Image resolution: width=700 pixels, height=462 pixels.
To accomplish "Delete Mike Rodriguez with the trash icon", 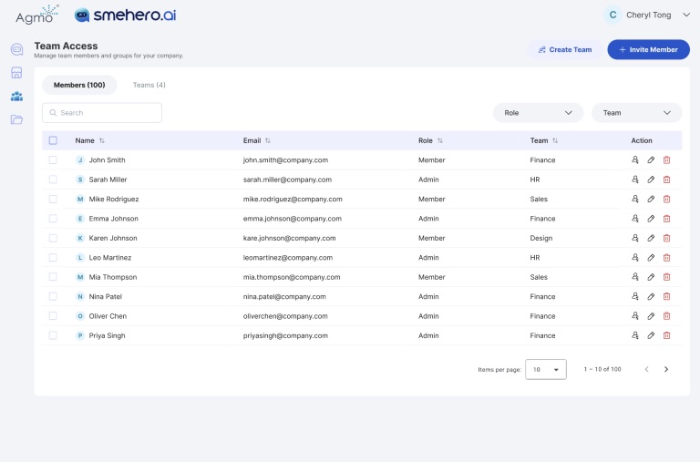I will click(666, 199).
